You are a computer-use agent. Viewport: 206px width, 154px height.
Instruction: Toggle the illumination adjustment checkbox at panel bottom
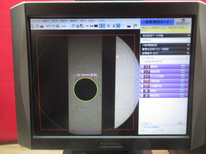pyautogui.click(x=142, y=127)
